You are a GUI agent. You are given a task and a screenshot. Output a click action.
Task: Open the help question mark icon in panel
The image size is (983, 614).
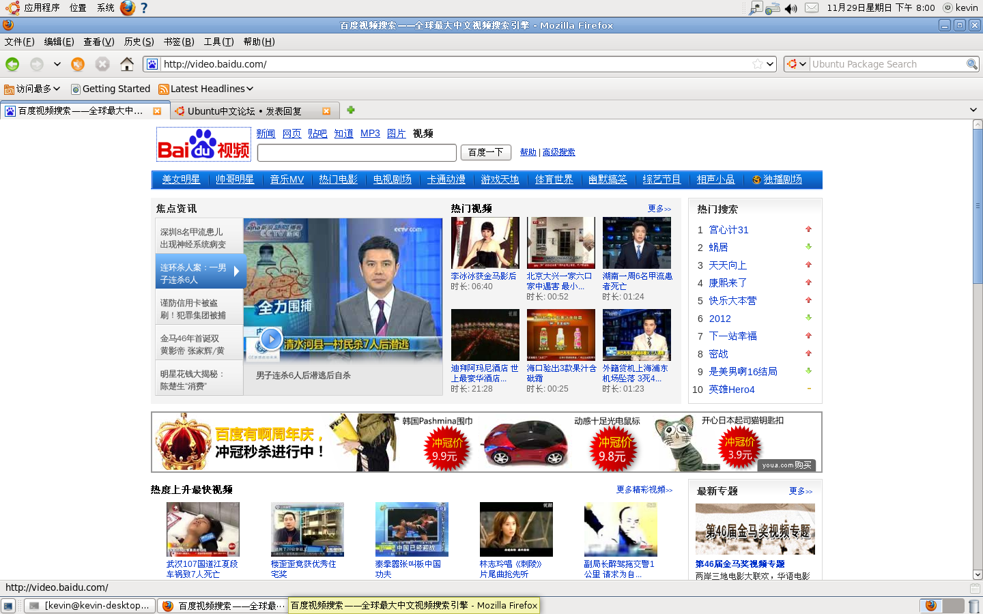click(x=144, y=8)
